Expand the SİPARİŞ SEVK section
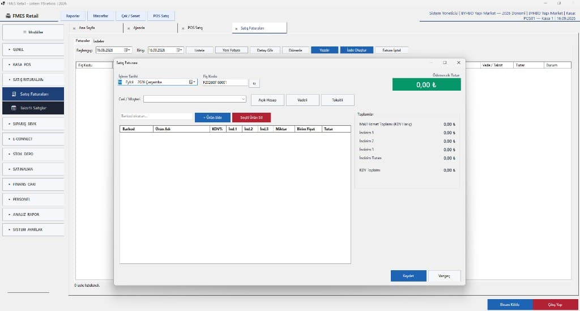The height and width of the screenshot is (311, 580). 33,124
